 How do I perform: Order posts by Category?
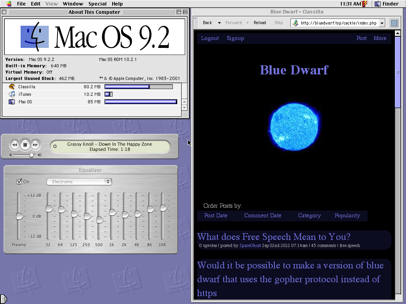[309, 215]
